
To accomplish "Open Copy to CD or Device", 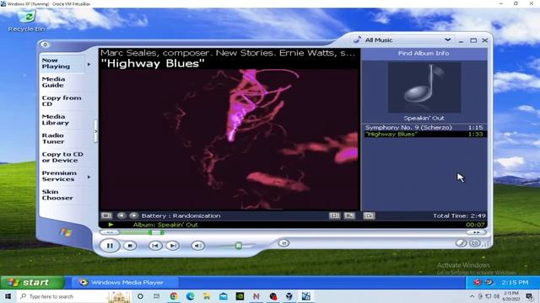I will tap(62, 157).
